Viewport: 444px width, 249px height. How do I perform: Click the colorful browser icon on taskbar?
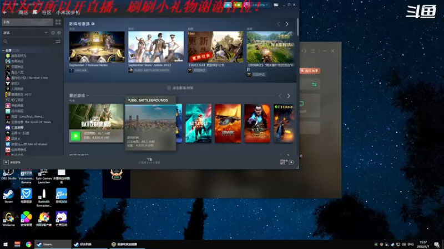pos(29,245)
